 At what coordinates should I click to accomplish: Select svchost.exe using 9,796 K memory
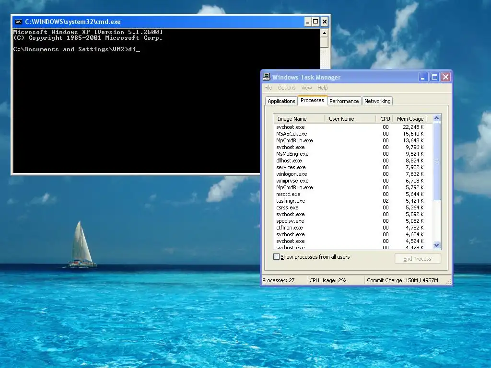353,147
